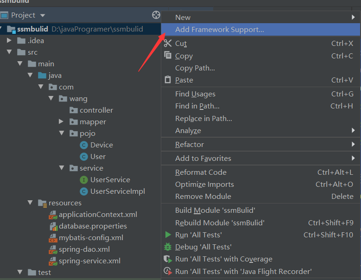
Task: Click the Java Flight Recorder run icon
Action: [x=168, y=271]
